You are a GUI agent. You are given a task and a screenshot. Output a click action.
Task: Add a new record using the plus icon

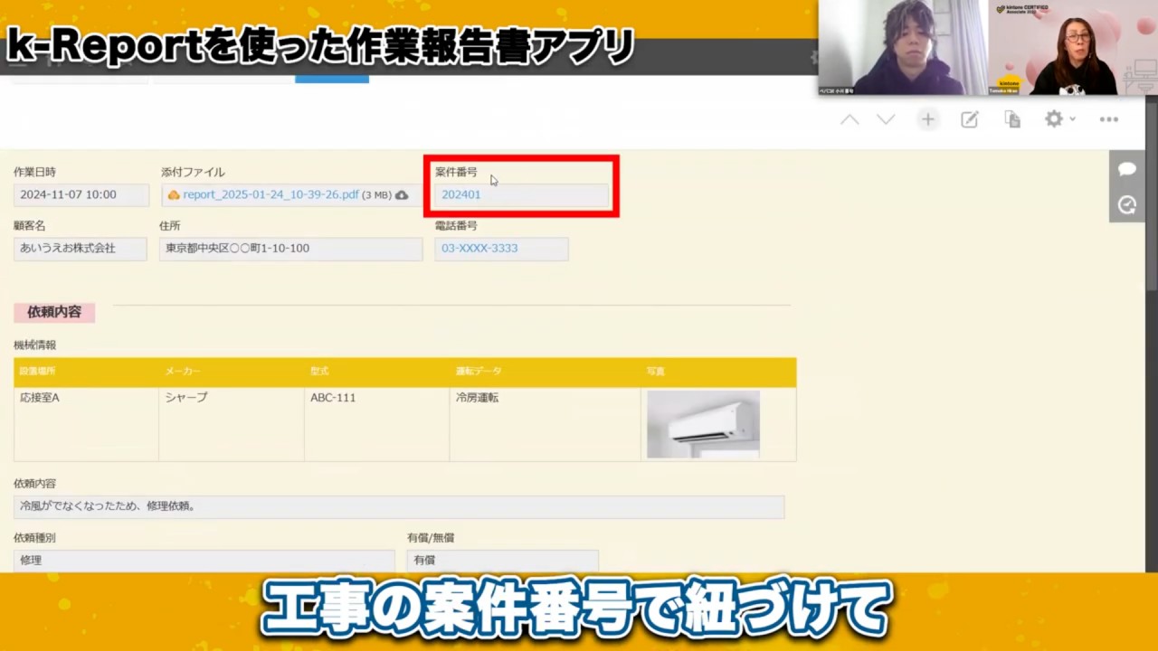927,118
